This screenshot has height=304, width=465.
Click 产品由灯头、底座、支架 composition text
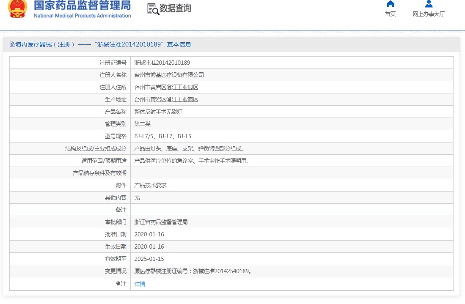point(189,148)
